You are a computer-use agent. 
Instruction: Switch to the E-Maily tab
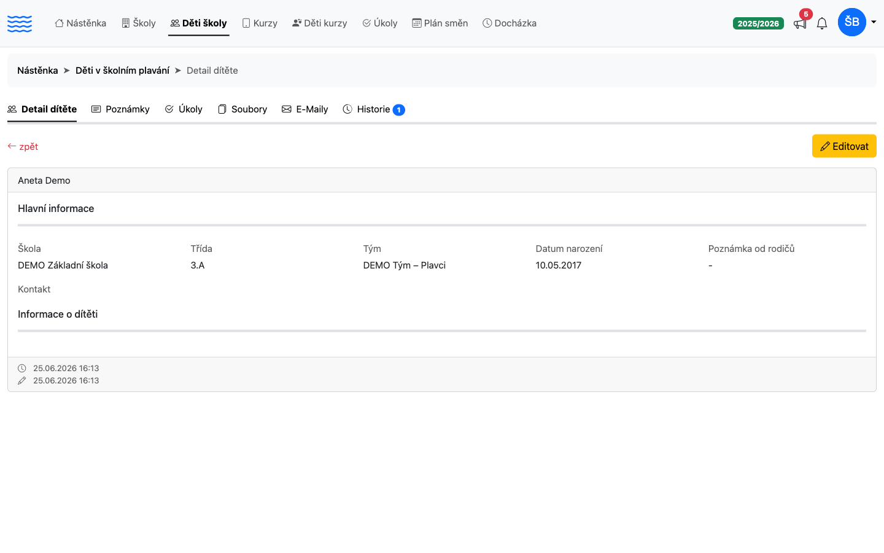tap(305, 109)
